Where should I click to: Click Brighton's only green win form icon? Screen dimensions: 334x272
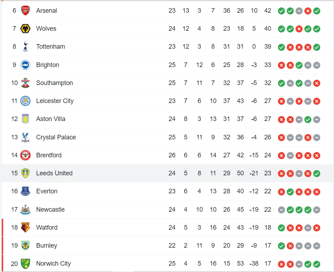coord(299,65)
